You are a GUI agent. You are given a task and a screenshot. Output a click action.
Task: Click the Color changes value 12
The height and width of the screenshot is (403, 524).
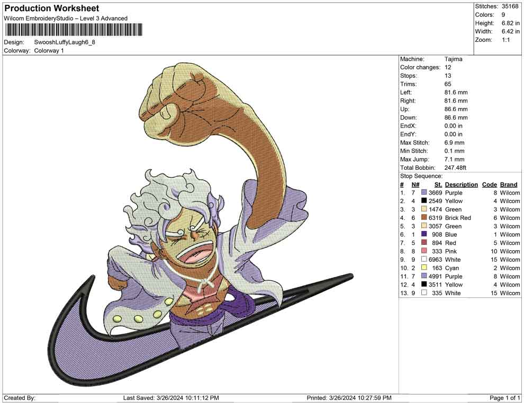coord(448,68)
